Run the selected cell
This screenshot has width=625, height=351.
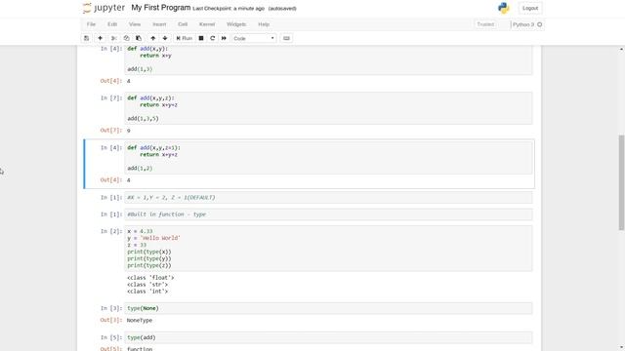(185, 38)
